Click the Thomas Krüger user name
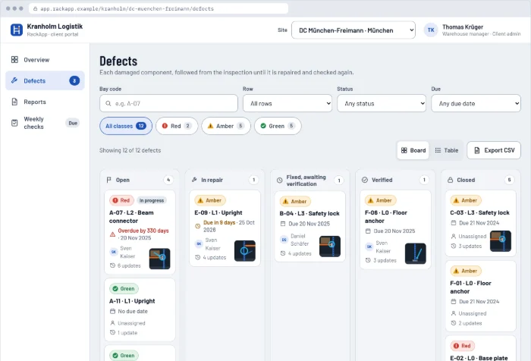Image resolution: width=531 pixels, height=361 pixels. click(463, 27)
